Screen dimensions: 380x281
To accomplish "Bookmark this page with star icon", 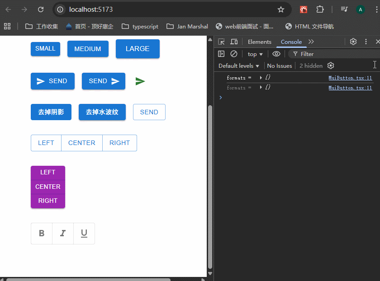I will tap(281, 9).
